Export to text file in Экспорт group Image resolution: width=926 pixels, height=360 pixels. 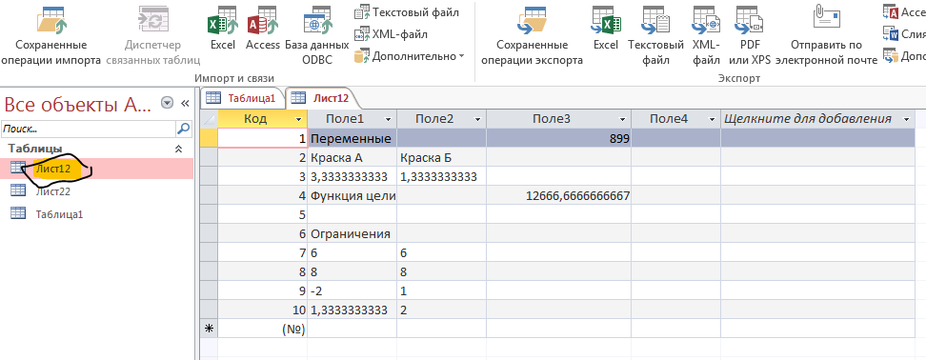click(x=655, y=35)
